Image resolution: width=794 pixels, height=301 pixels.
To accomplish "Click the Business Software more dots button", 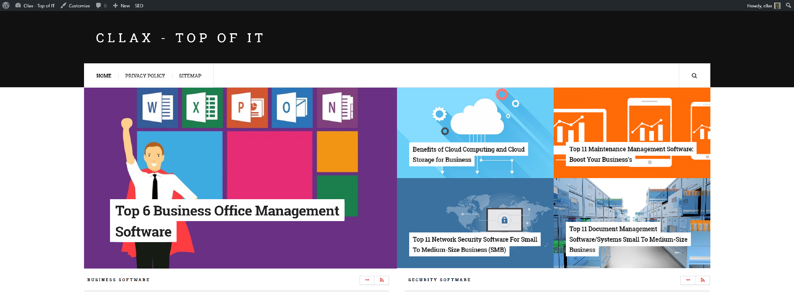I will (367, 280).
